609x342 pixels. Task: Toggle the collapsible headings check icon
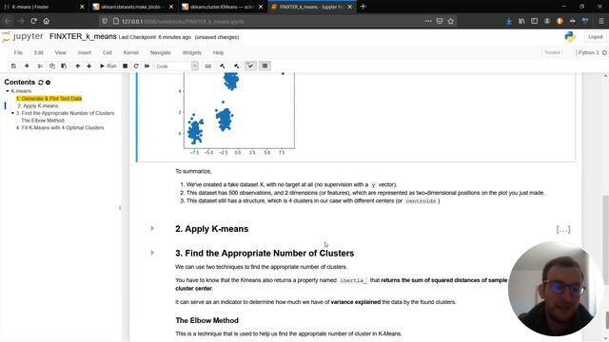tap(250, 66)
